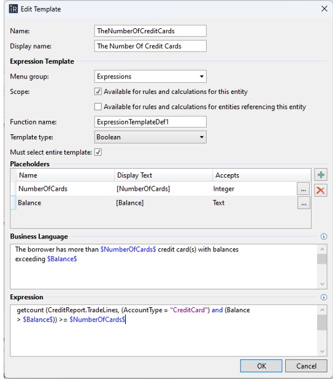Click the $Balance$ token in Expression

pos(37,320)
